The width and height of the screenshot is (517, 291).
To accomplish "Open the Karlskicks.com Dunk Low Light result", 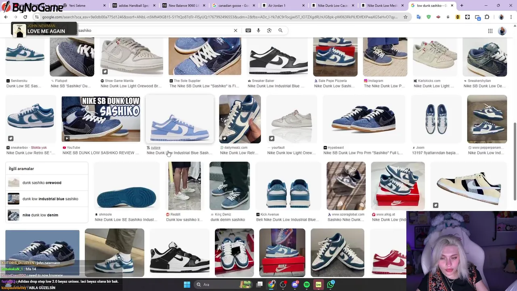I will [434, 86].
